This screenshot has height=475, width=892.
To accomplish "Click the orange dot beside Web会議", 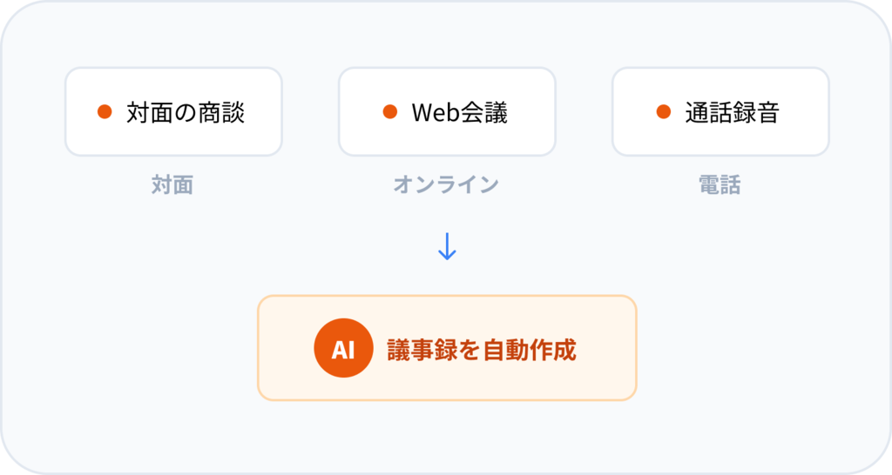I will click(x=390, y=112).
